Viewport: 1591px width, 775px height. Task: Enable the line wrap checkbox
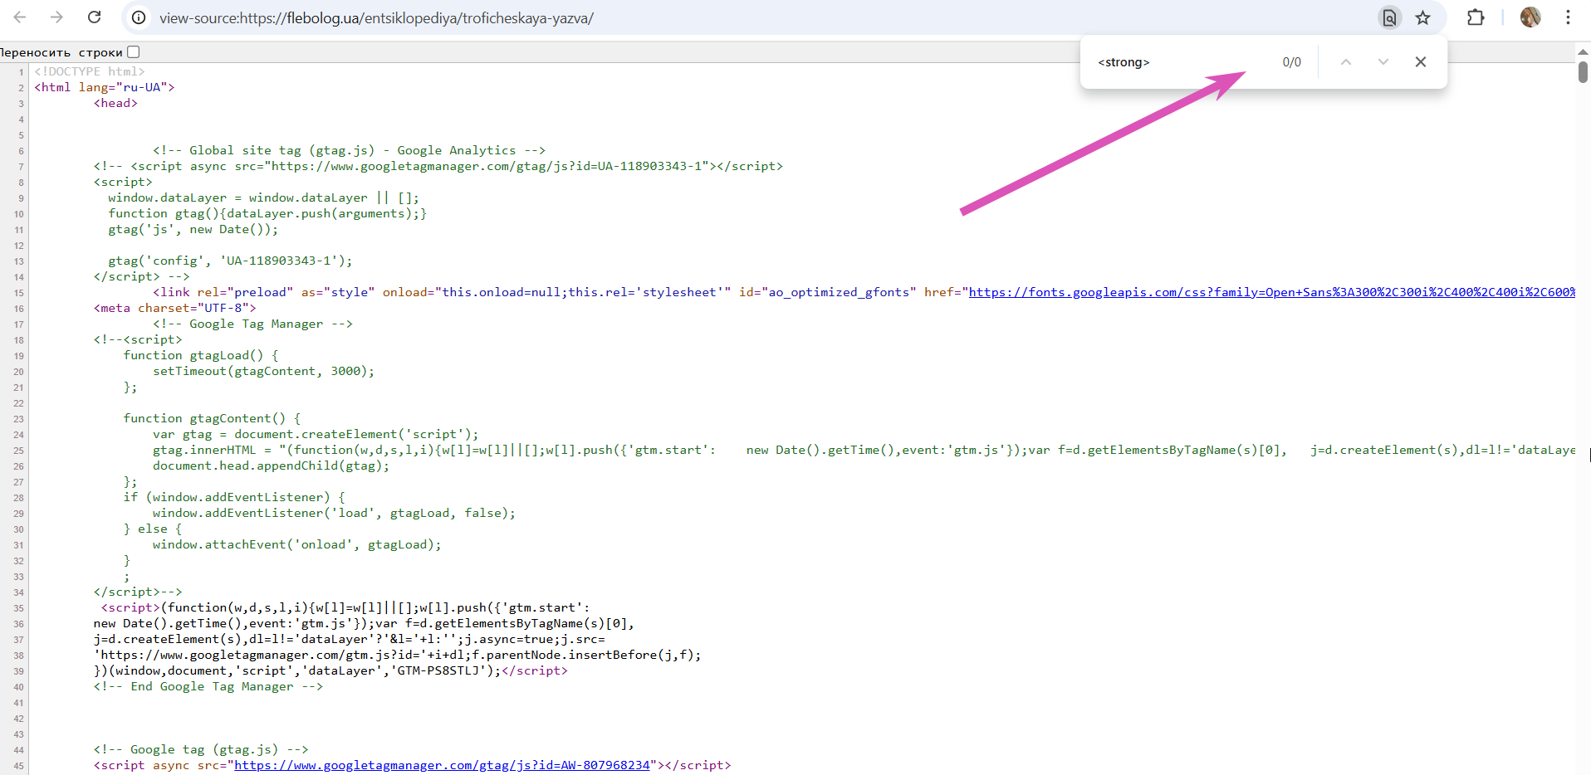[x=134, y=52]
